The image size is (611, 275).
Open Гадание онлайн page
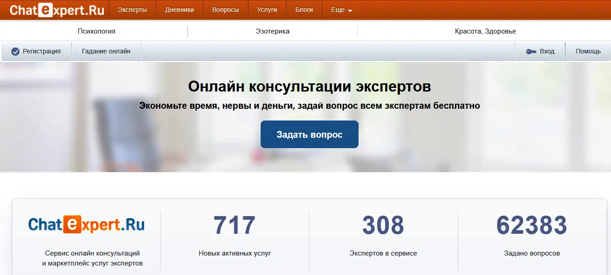point(106,52)
